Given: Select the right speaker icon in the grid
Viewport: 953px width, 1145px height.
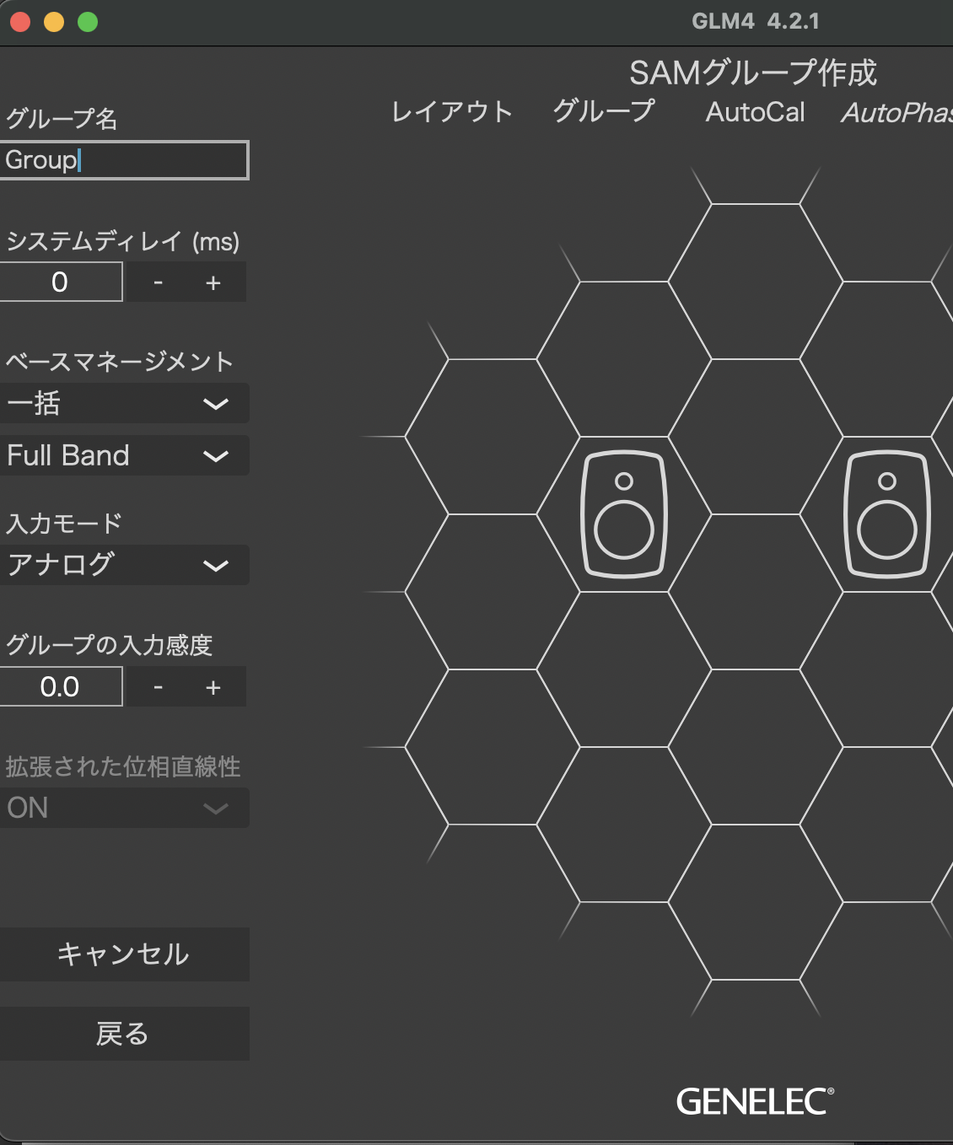Looking at the screenshot, I should [887, 513].
